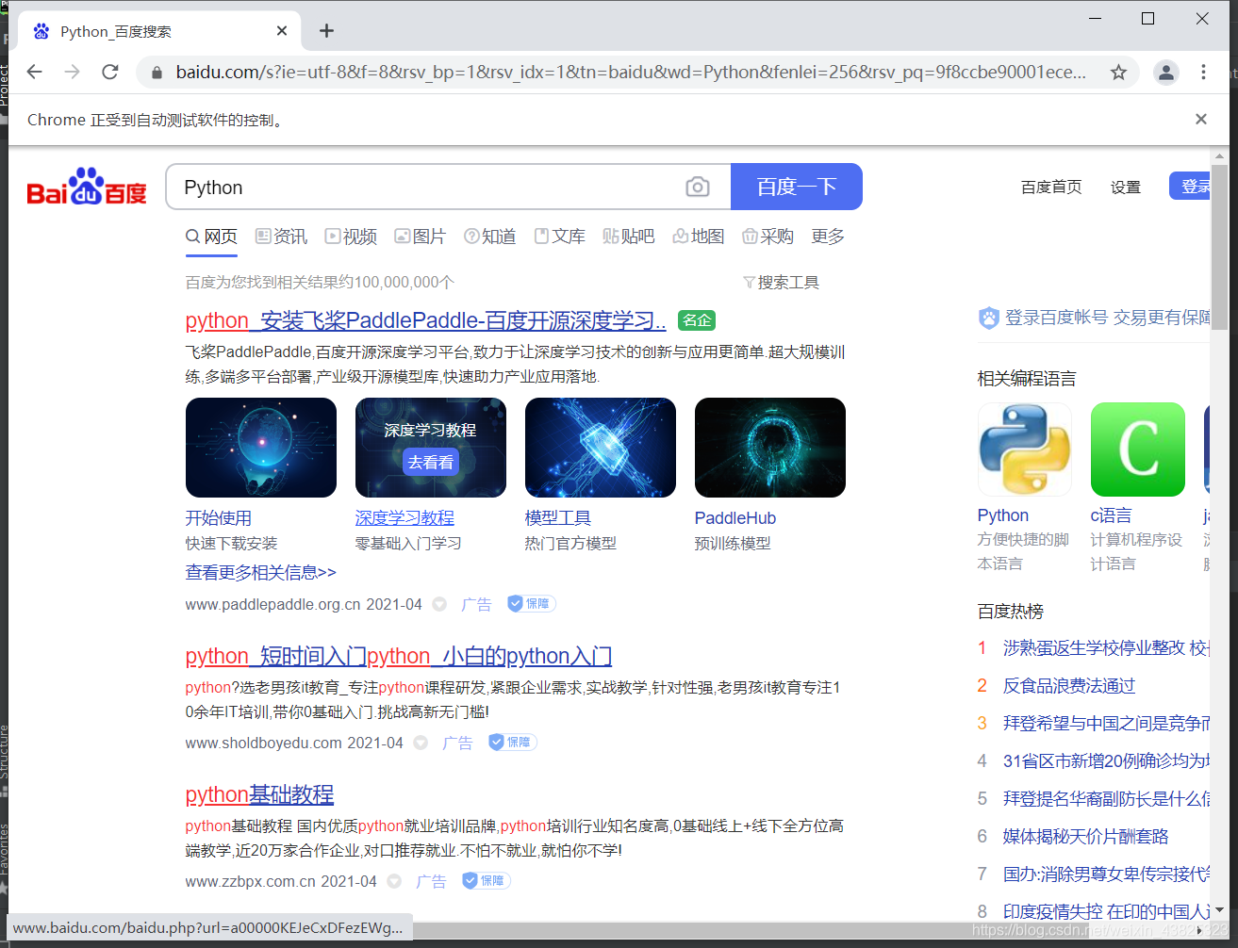This screenshot has width=1238, height=948.
Task: Select the 网页 tab
Action: click(211, 237)
